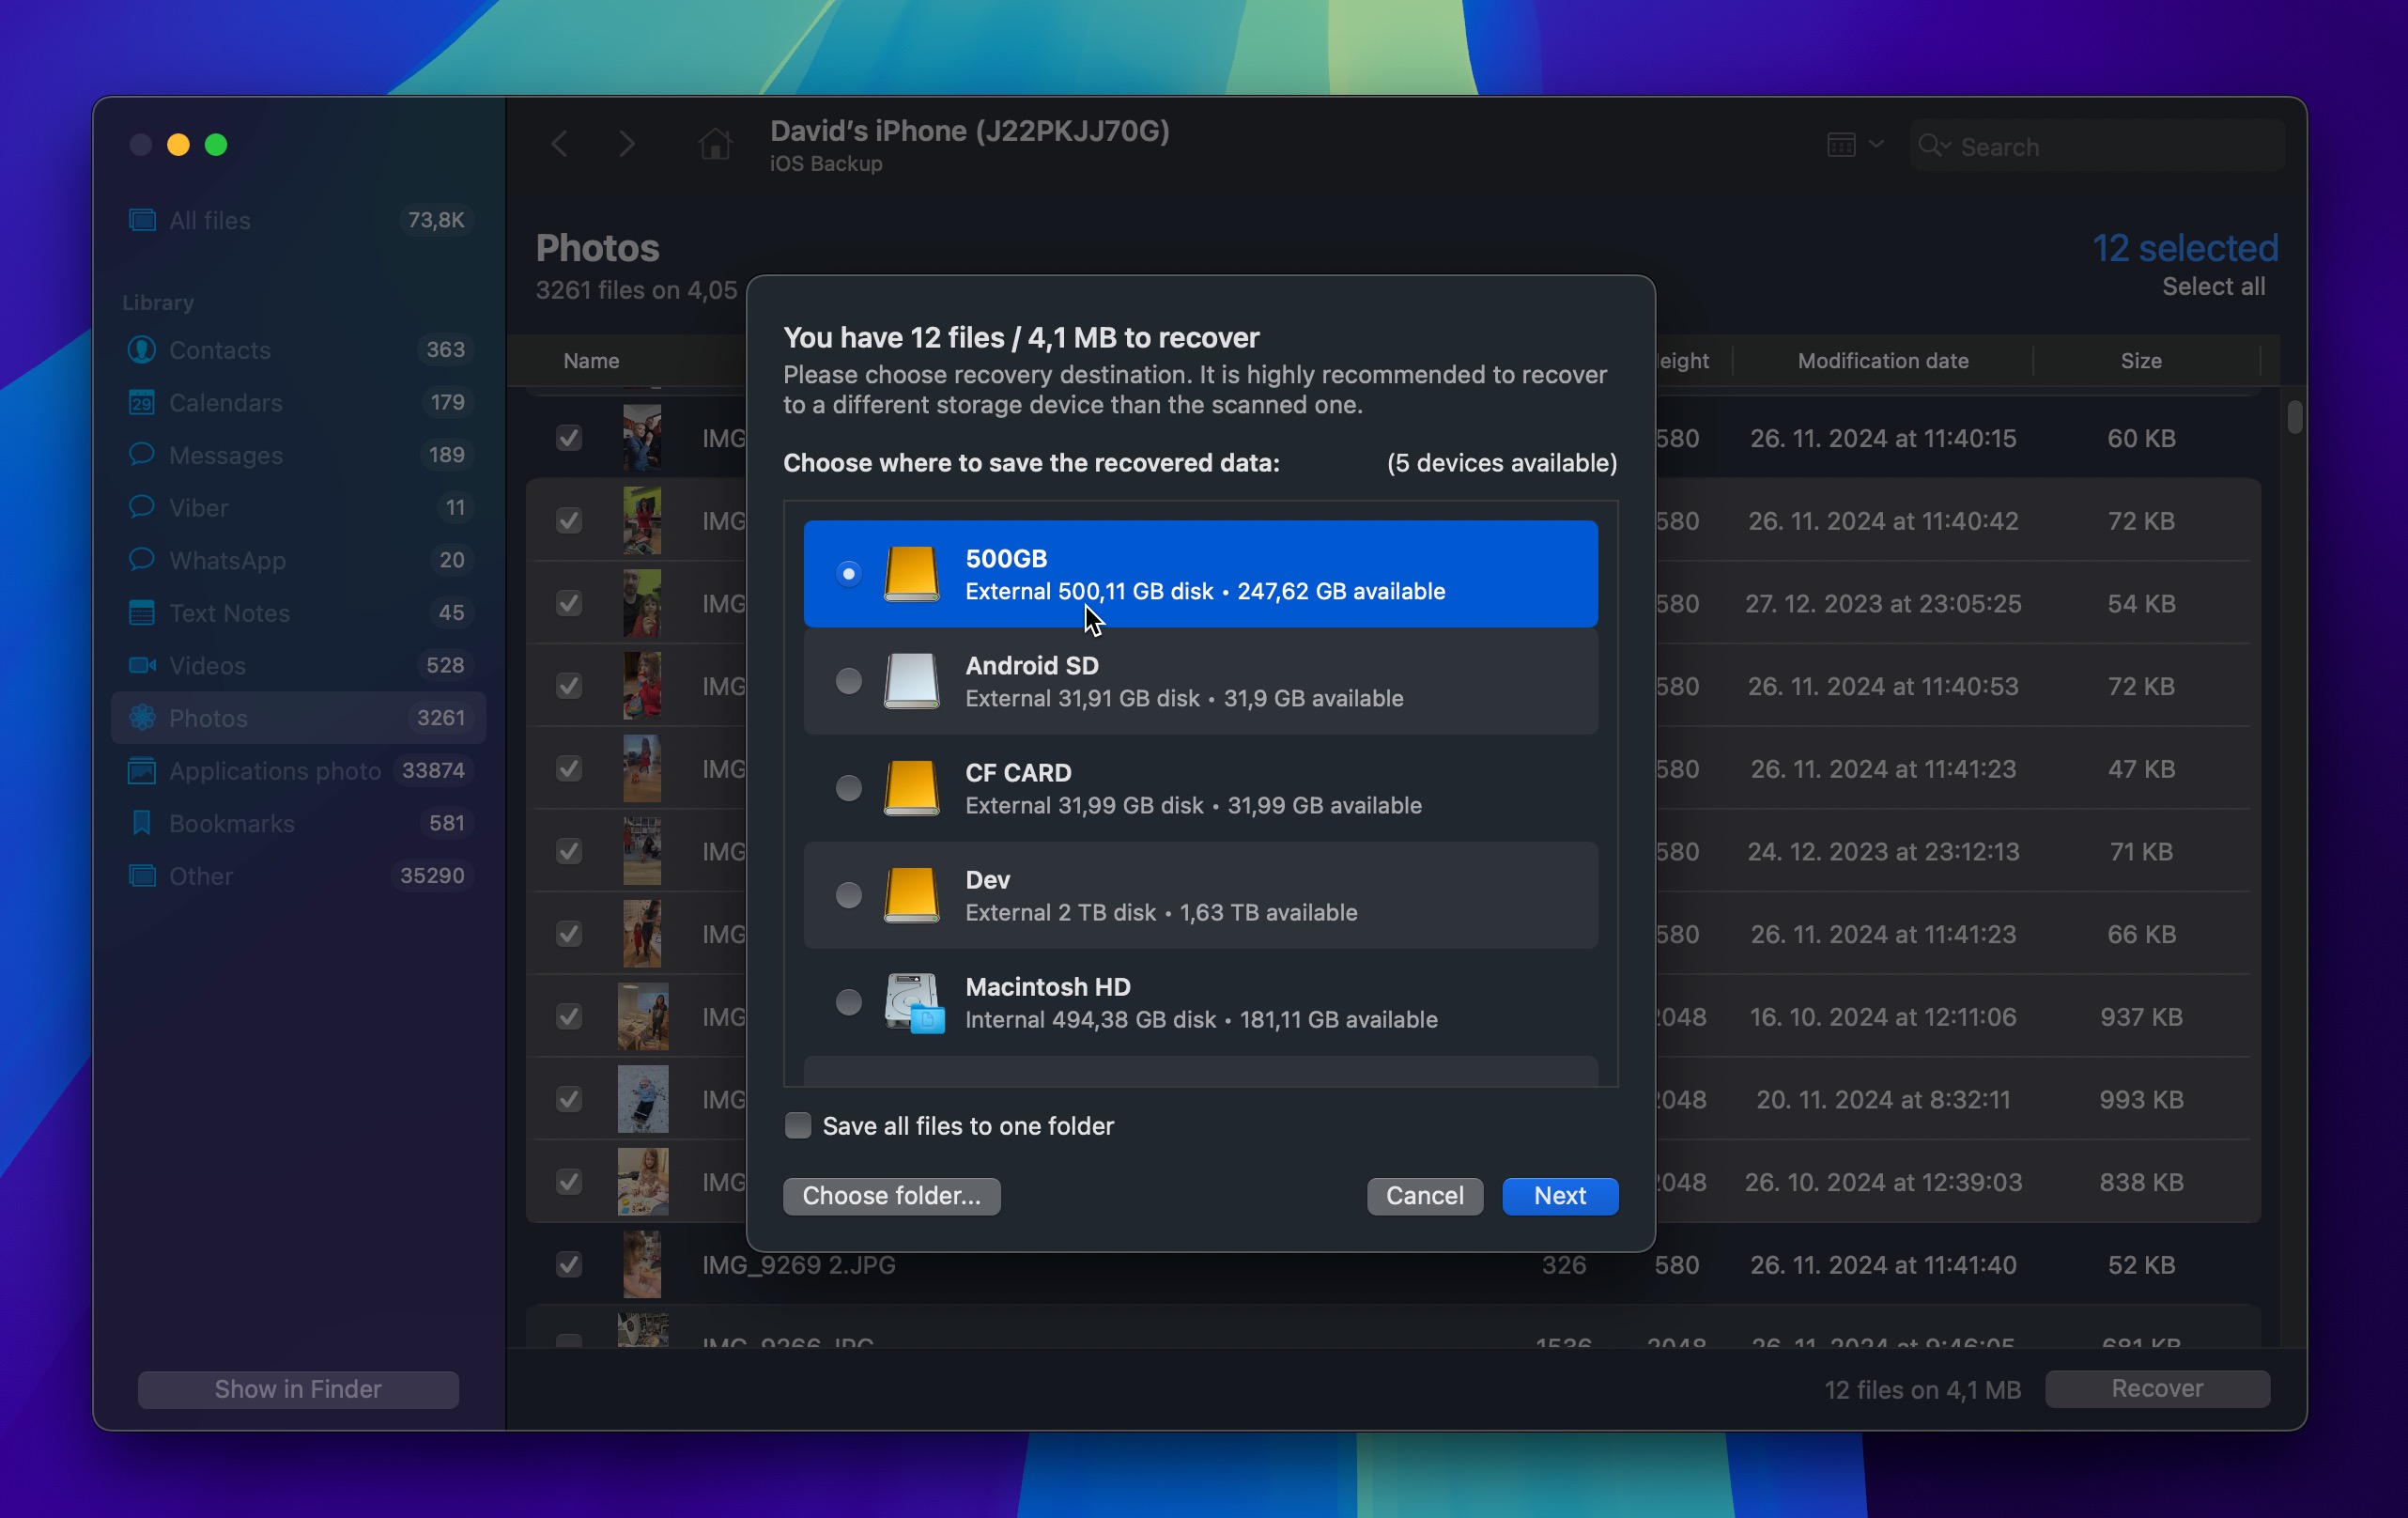This screenshot has height=1518, width=2408.
Task: Click the Next button to proceed
Action: [1558, 1195]
